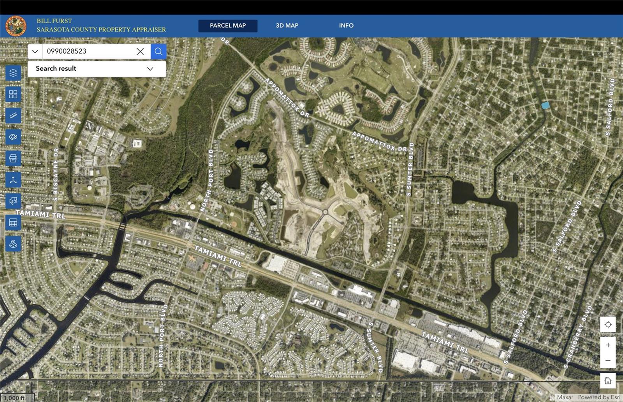This screenshot has height=402, width=623.
Task: Switch to the 3D MAP tab
Action: (287, 26)
